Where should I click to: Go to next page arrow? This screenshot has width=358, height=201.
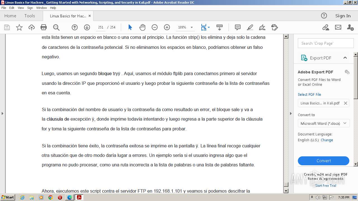[x=87, y=27]
